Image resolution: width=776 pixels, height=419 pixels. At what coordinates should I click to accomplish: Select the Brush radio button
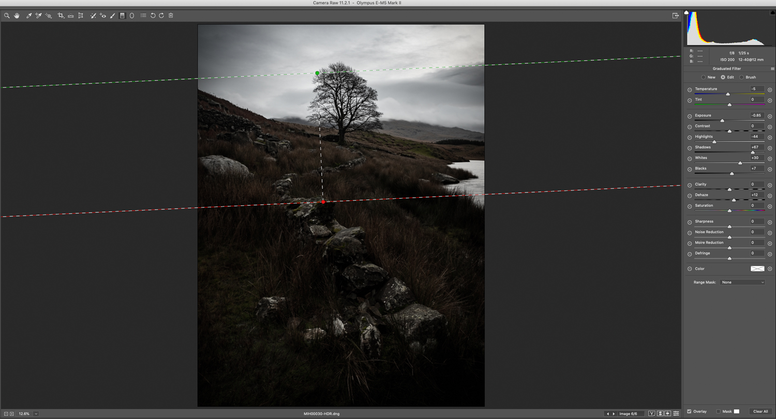741,77
